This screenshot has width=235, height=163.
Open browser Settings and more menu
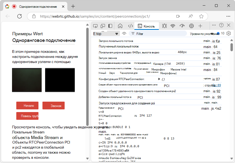point(228,16)
